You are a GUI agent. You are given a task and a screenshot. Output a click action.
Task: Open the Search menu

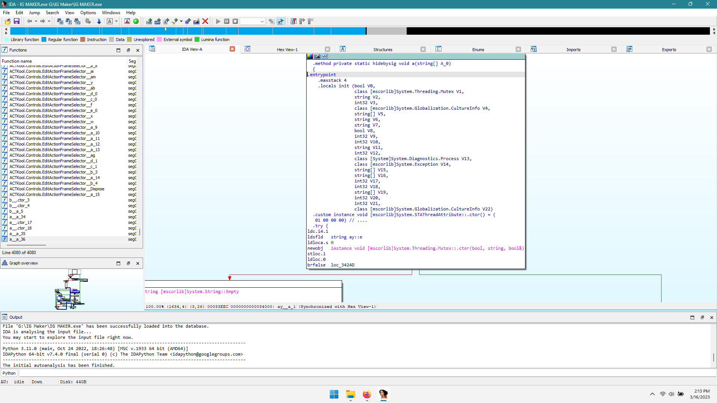[52, 12]
